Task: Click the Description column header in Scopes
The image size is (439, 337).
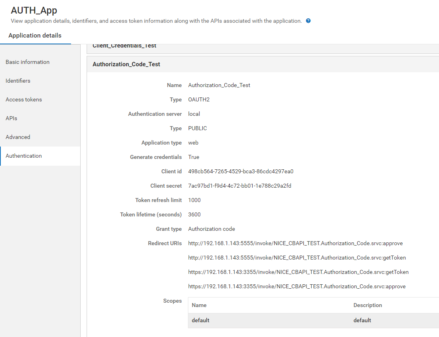Action: pos(368,305)
